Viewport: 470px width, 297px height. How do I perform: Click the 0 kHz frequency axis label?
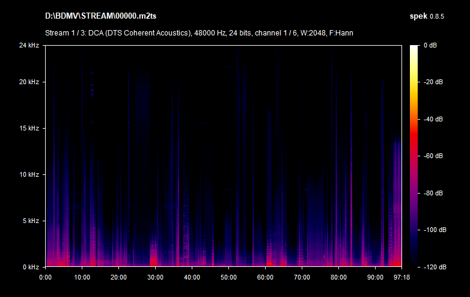[x=30, y=266]
